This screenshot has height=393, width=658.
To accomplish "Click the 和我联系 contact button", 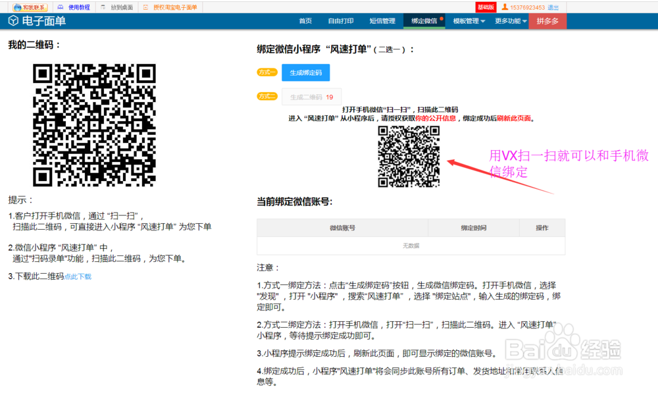I will point(30,7).
